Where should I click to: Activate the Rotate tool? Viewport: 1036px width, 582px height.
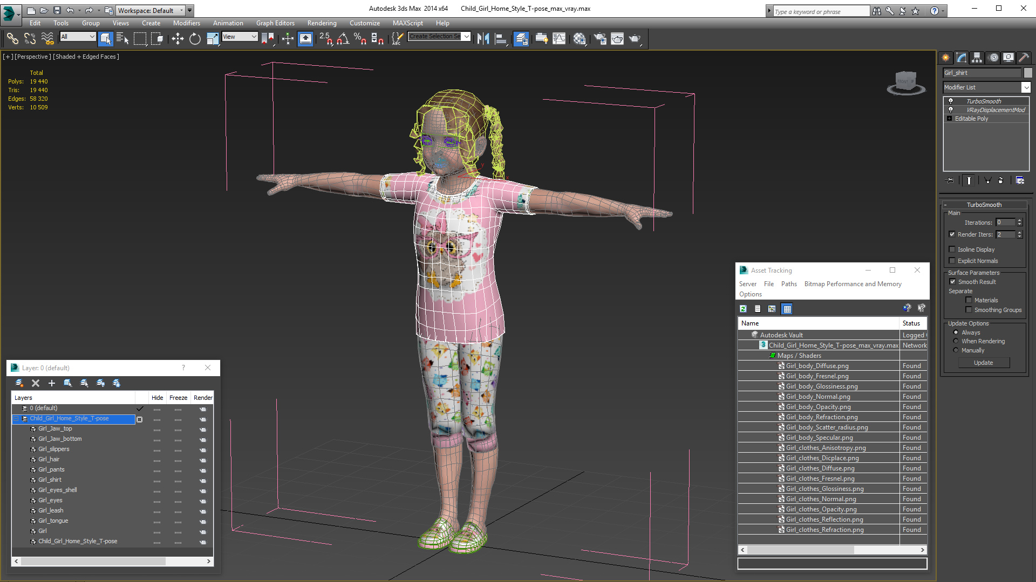[x=195, y=38]
